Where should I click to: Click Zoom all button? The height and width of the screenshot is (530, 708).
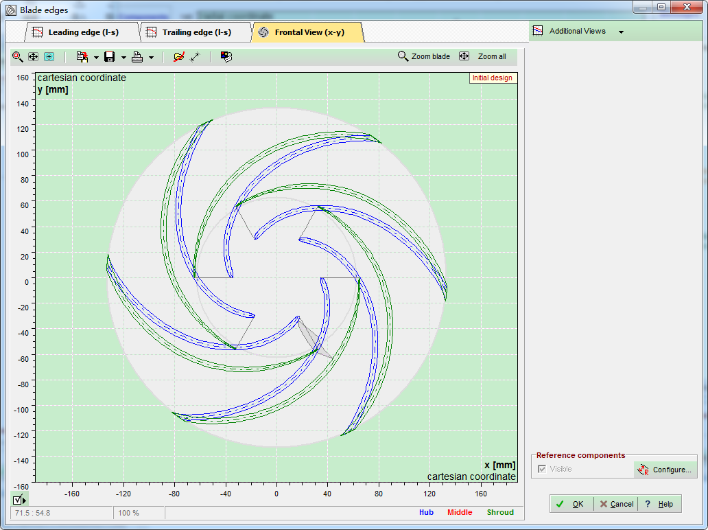[x=483, y=56]
